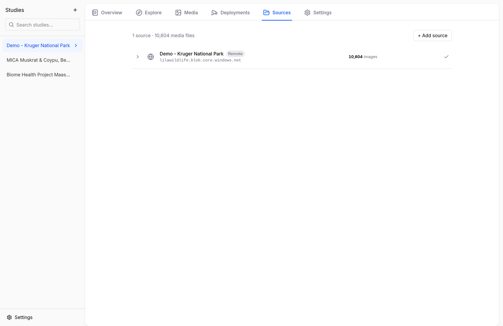Click the plus icon to add a study

point(75,10)
